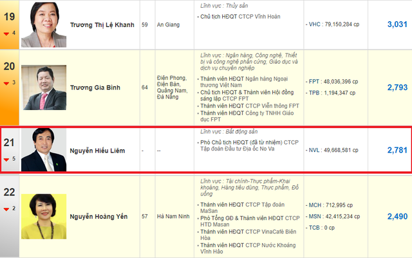Click 'Thành viên HĐQT Công ty TNHH Giáo dục FPT'
This screenshot has width=412, height=258.
[x=247, y=116]
